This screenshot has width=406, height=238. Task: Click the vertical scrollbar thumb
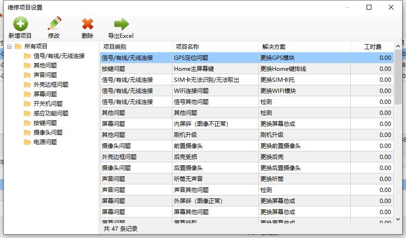[x=398, y=77]
